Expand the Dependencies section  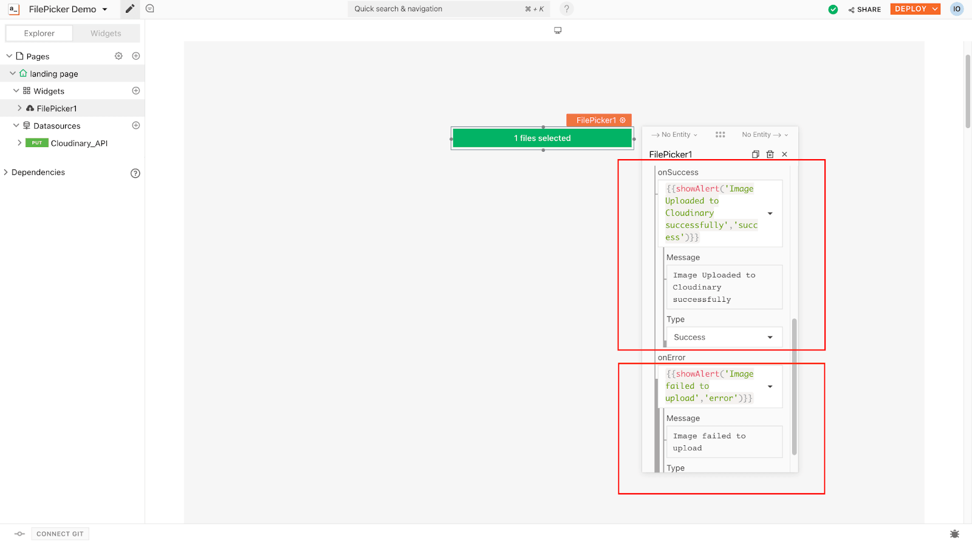[x=6, y=172]
